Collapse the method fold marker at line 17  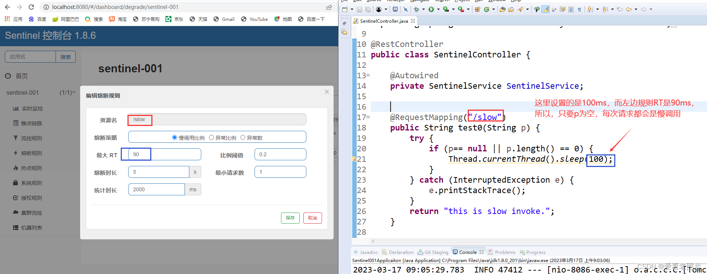[x=368, y=117]
